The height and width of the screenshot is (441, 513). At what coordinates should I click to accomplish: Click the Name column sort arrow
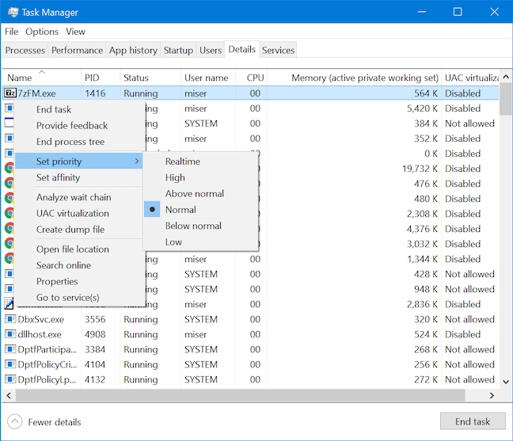tap(41, 71)
